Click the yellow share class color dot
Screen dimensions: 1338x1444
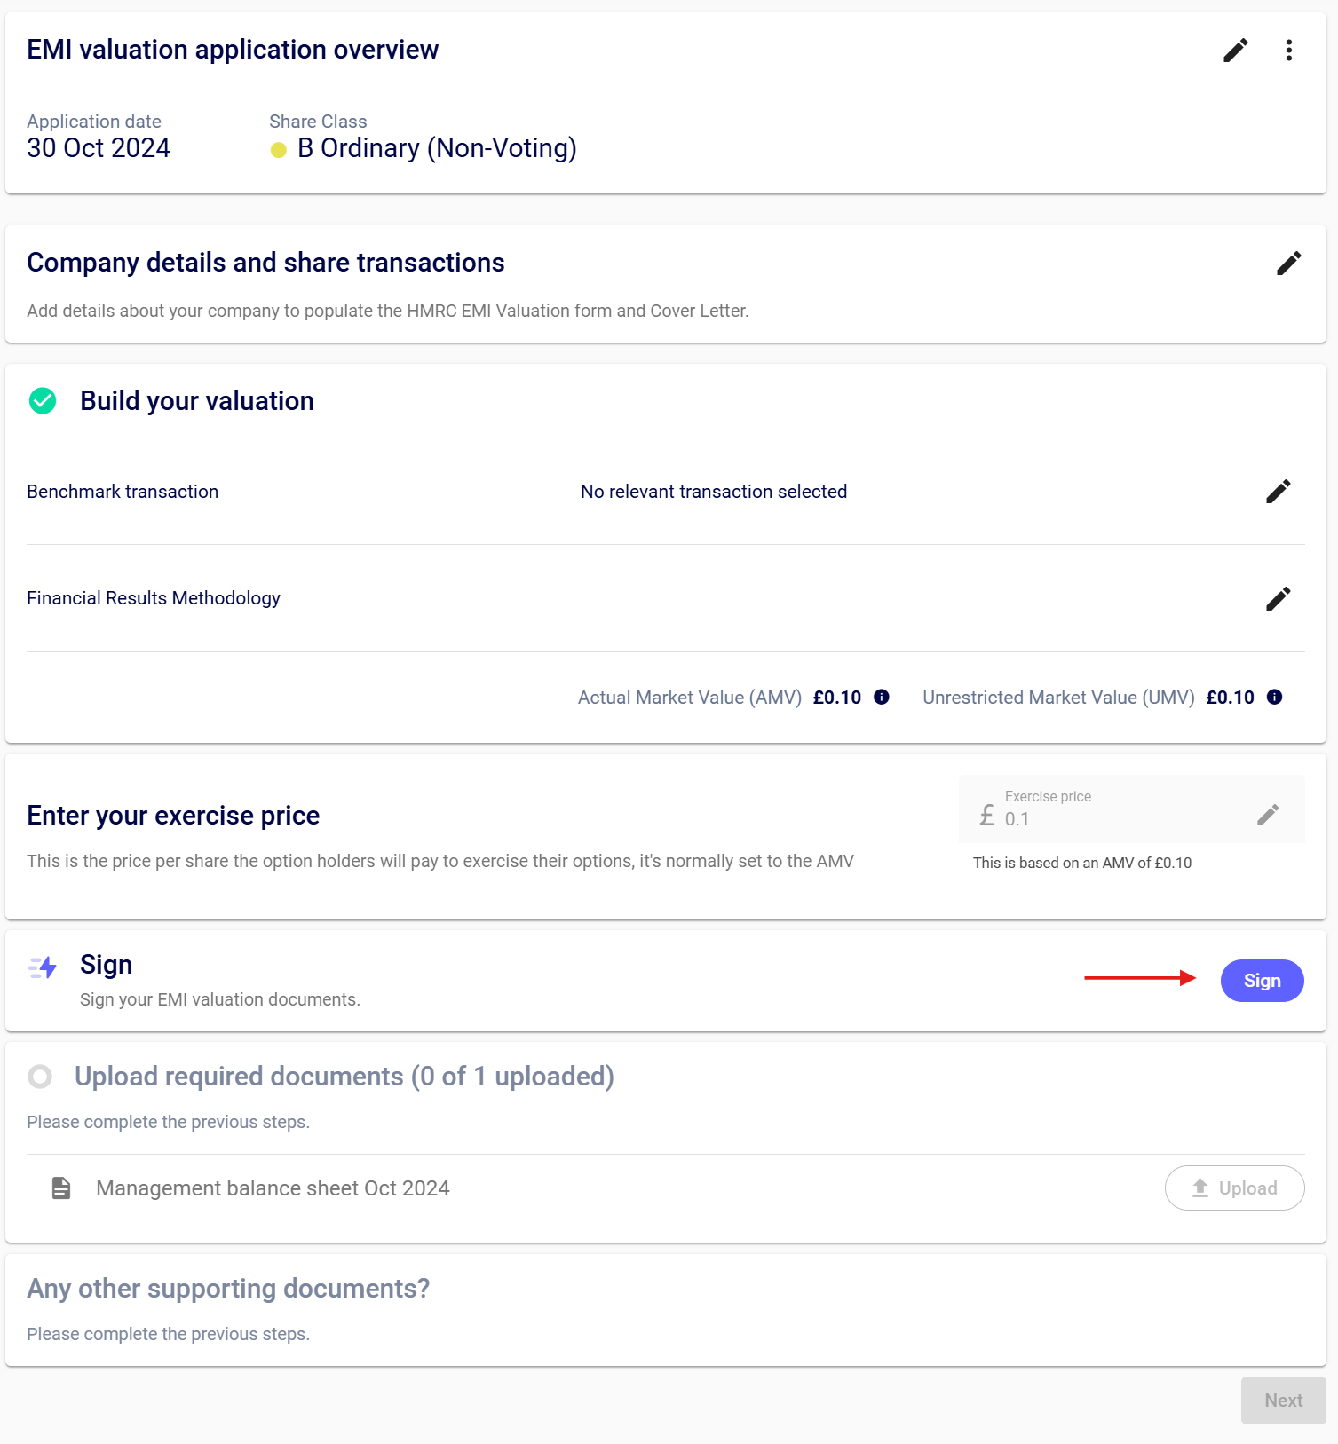[279, 150]
